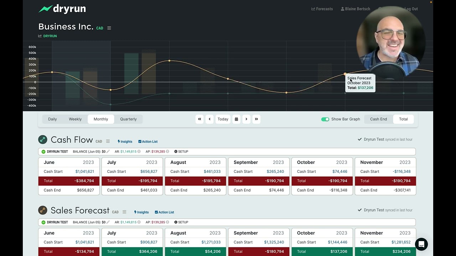Edit Sales Forecast balance with pencil icon

(x=108, y=222)
